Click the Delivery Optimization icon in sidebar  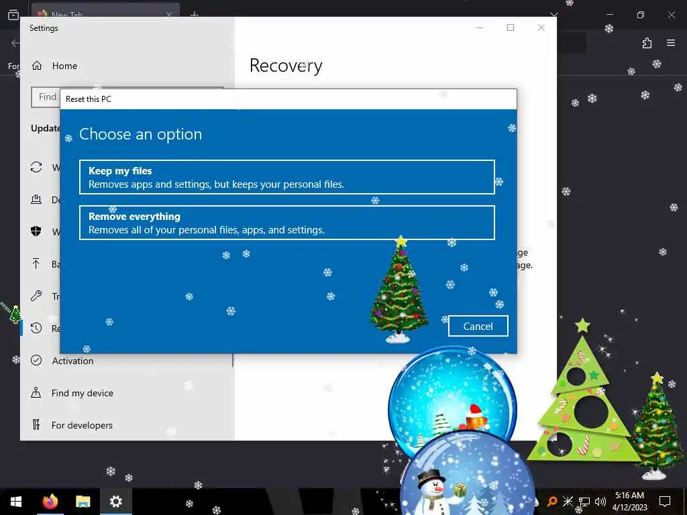tap(36, 200)
